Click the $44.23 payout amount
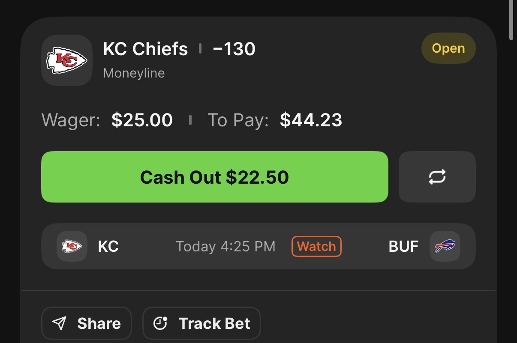 (x=311, y=120)
